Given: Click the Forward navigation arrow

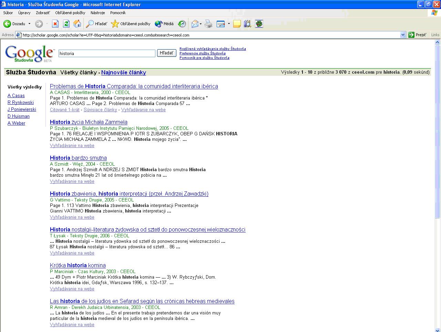Looking at the screenshot, I should 39,24.
